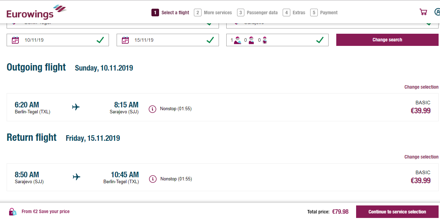Open the user account icon

click(437, 12)
